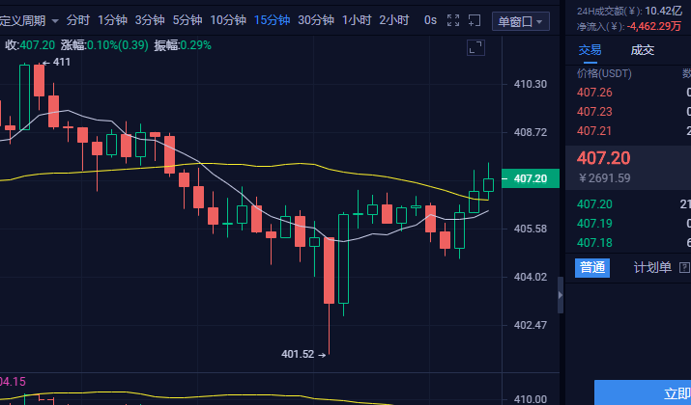Click bid price 407.19 in order book
The width and height of the screenshot is (691, 405).
[x=594, y=224]
